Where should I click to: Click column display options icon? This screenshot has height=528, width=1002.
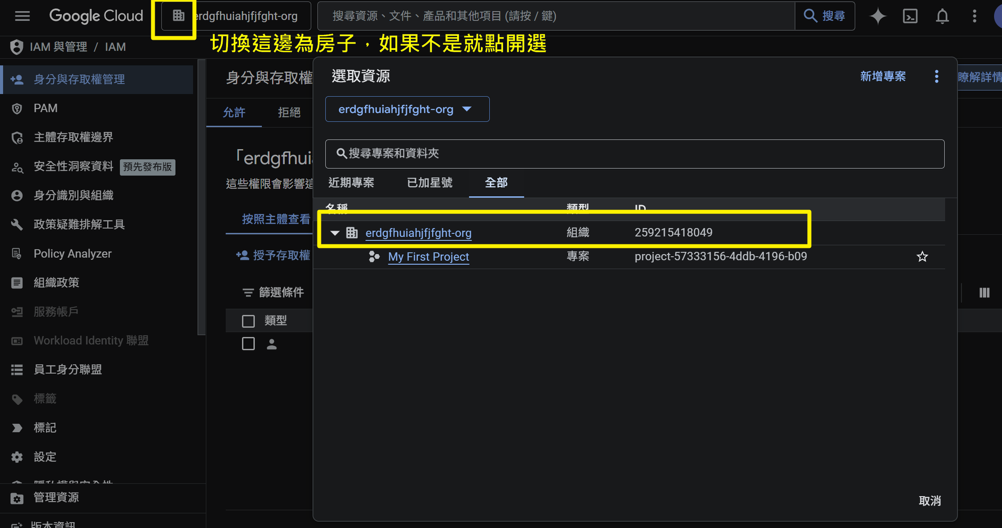(984, 293)
